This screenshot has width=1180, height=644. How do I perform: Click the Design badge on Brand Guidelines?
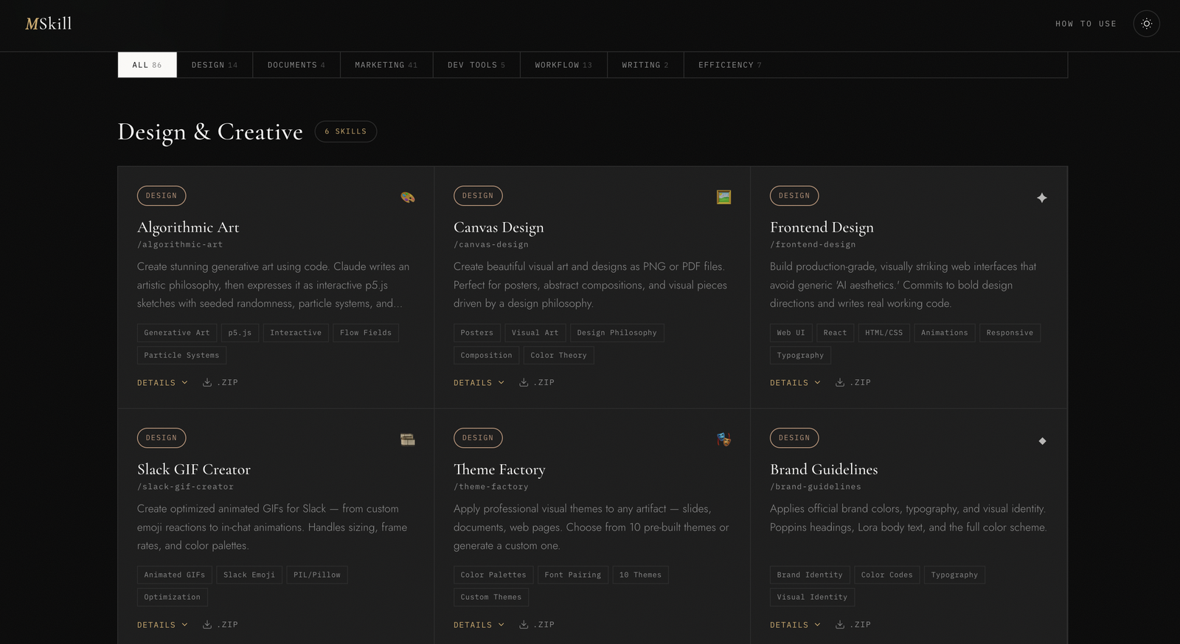point(794,438)
